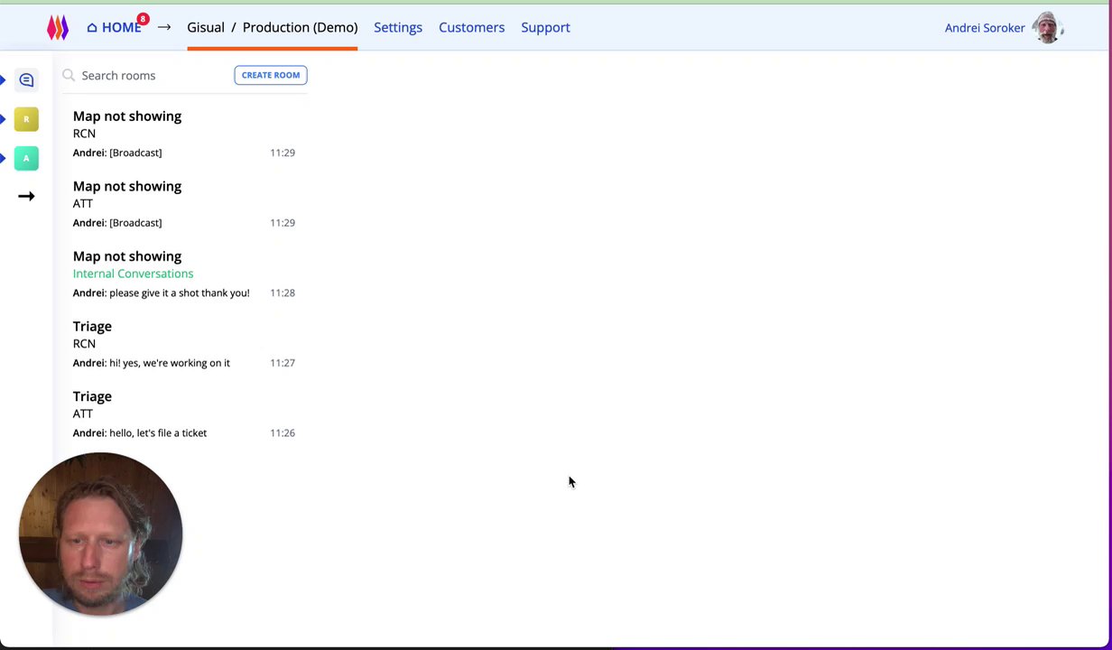Click the flame logo in header
This screenshot has height=650, width=1112.
[x=58, y=28]
